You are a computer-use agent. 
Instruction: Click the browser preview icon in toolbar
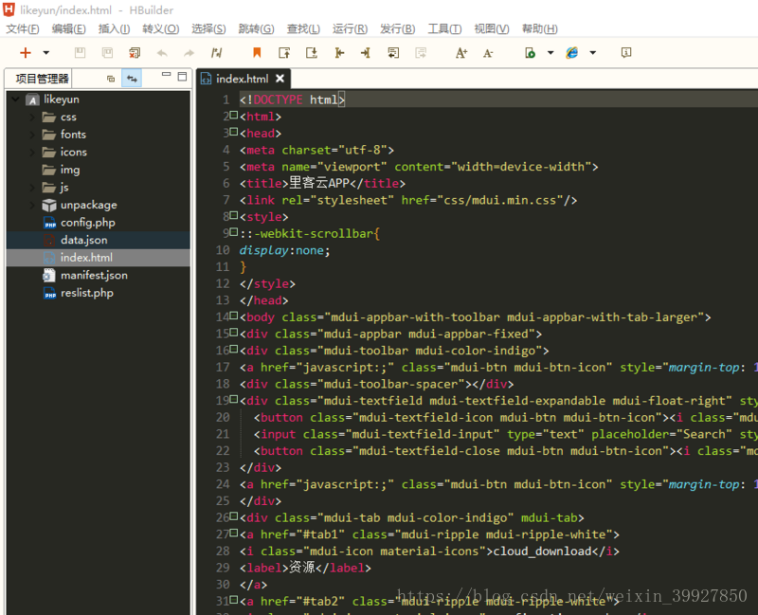[572, 53]
